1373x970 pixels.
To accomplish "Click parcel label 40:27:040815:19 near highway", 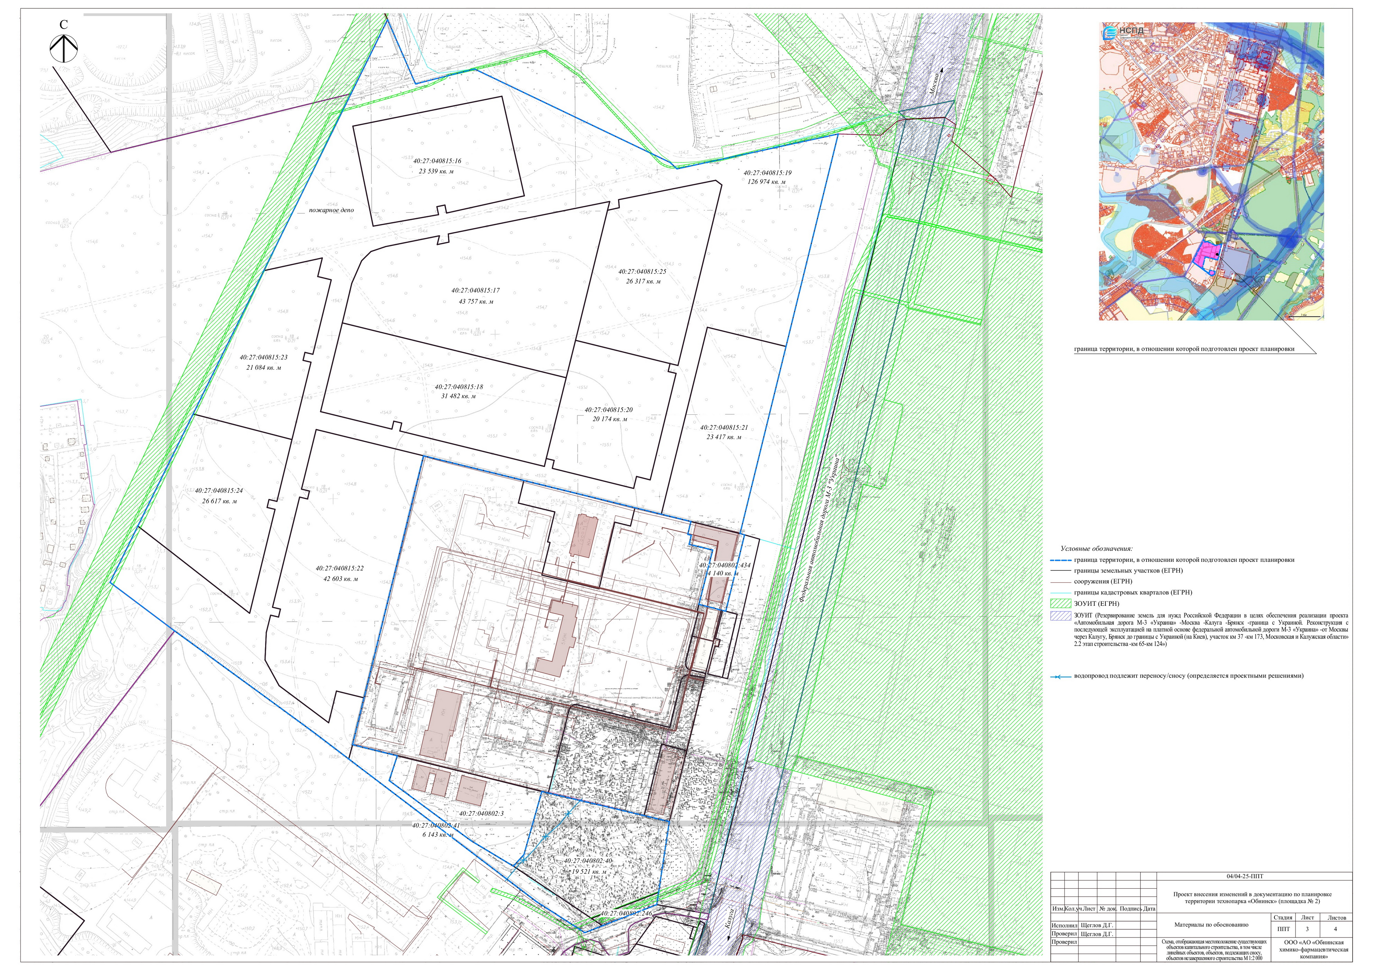I will [x=767, y=173].
